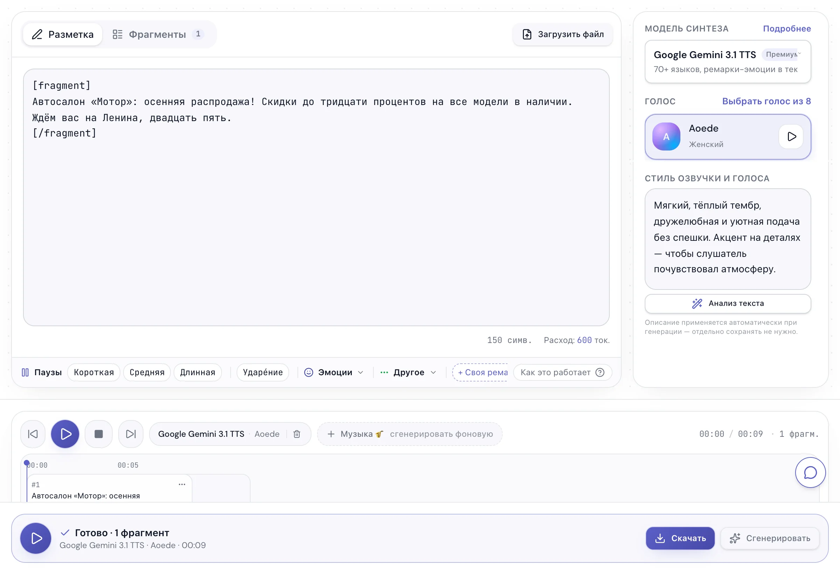Select fragment #1 Автосалон «Мотор» on timeline

(x=110, y=488)
